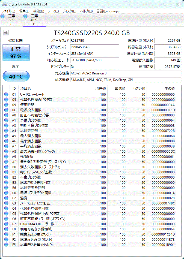
Task: Click status orb for ID A1 予備ブロック数
Action: click(6, 121)
